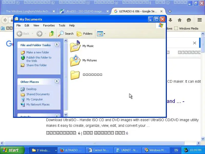205x154 pixels.
Task: Click the My Network Places icon
Action: [x=23, y=105]
